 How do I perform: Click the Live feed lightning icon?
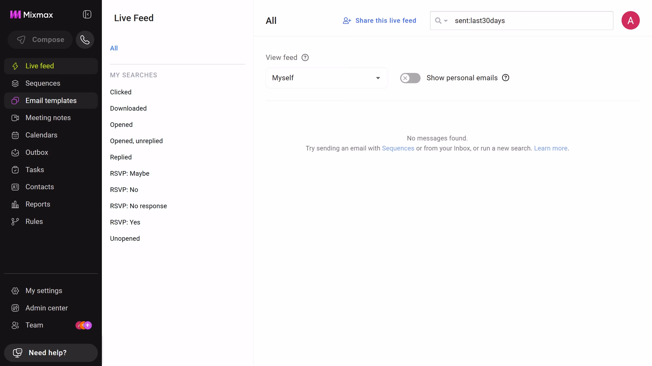click(x=15, y=66)
